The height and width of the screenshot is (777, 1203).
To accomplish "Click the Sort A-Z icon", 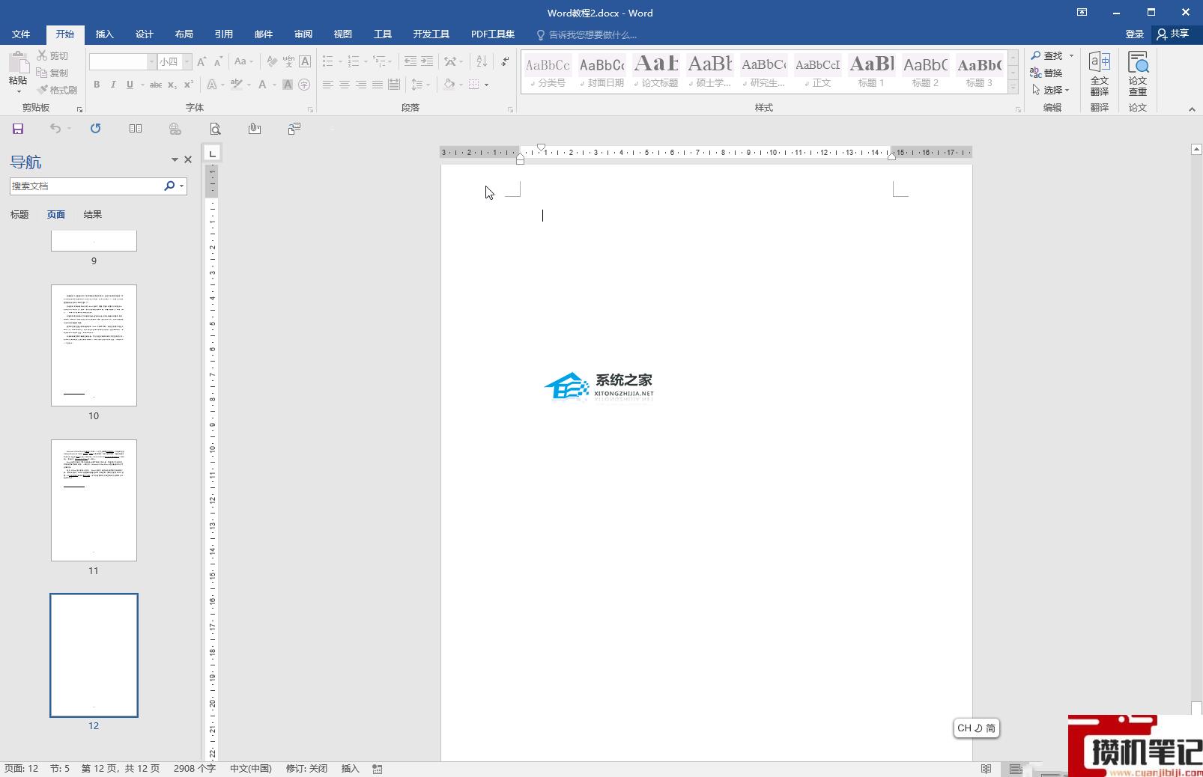I will point(482,61).
